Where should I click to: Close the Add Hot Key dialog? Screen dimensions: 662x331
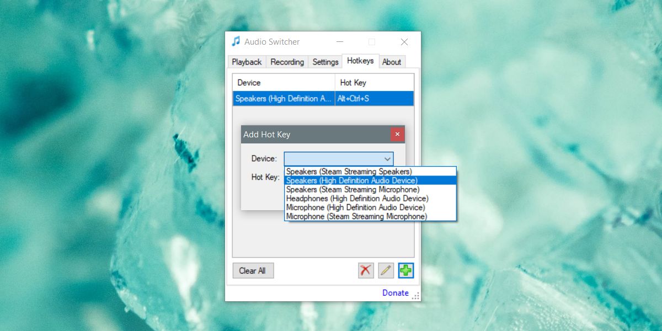pos(398,134)
